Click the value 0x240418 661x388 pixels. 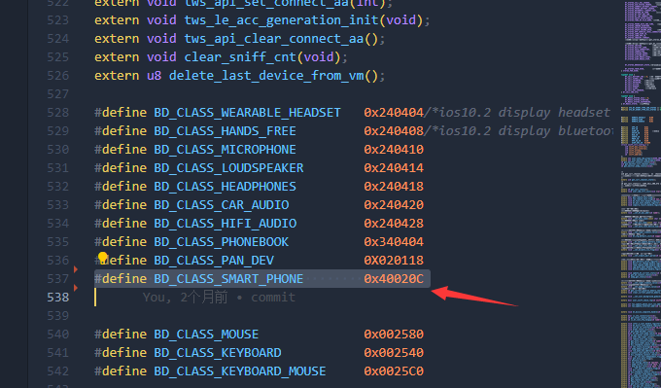point(394,187)
